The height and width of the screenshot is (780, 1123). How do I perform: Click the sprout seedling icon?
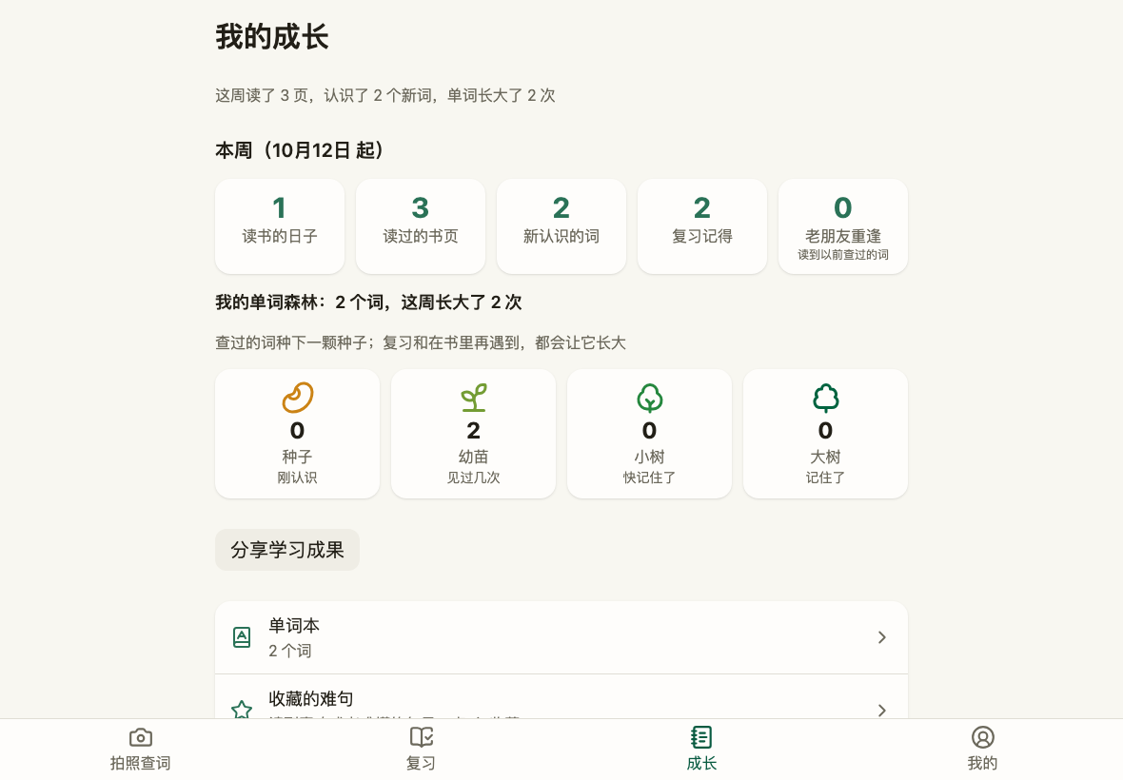[x=473, y=398]
